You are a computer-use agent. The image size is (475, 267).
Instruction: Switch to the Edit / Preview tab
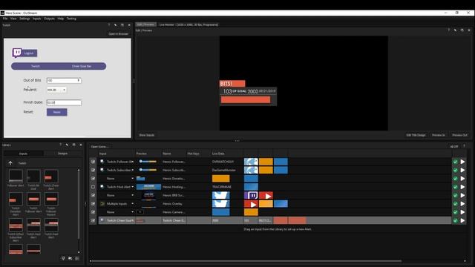point(145,24)
